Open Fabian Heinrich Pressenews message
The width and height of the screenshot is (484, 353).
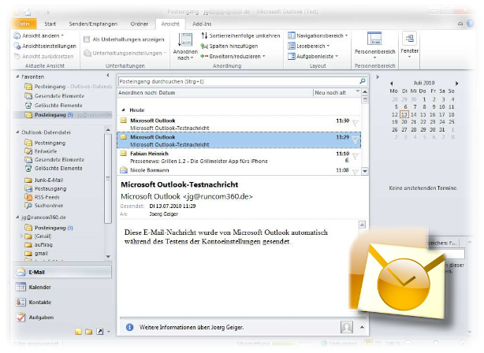pos(239,158)
